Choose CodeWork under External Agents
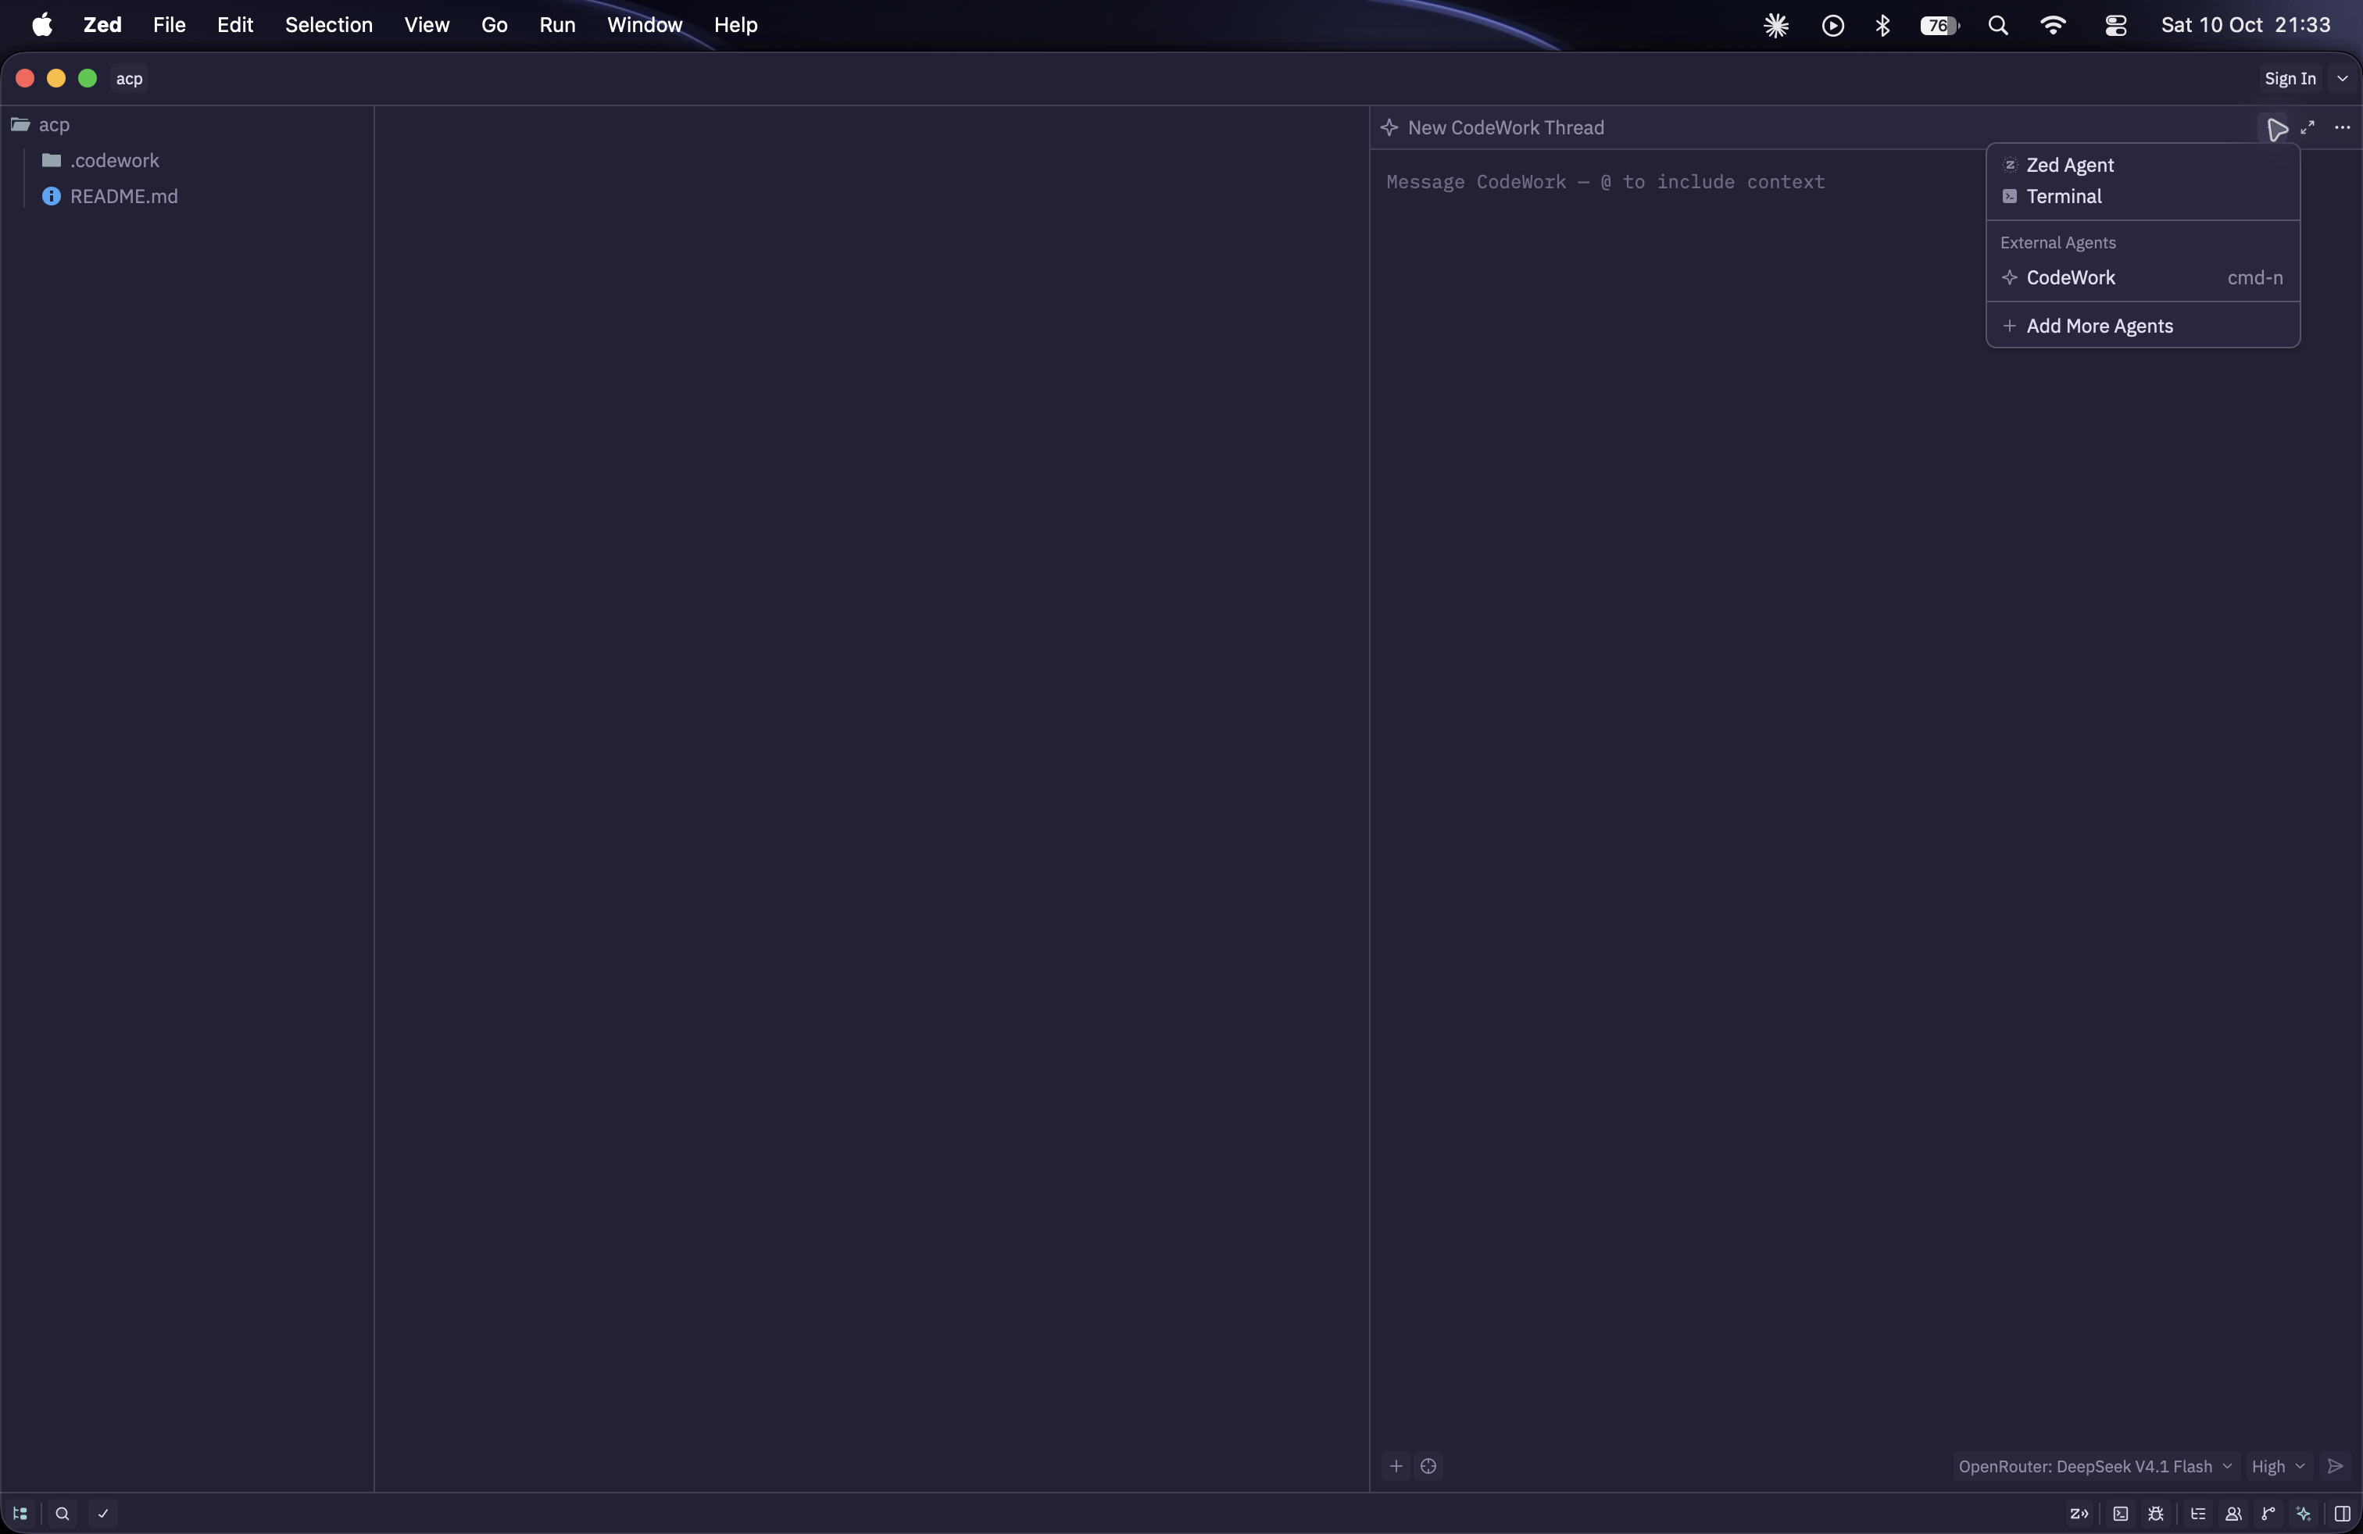Screen dimensions: 2363x1534 pos(2143,276)
